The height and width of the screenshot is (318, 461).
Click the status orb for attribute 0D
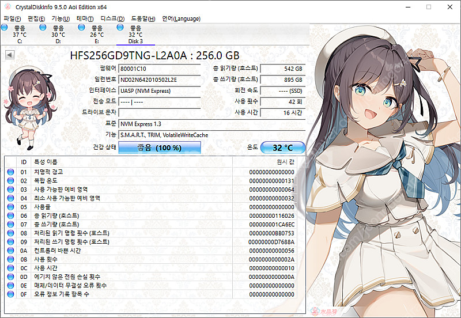point(10,277)
